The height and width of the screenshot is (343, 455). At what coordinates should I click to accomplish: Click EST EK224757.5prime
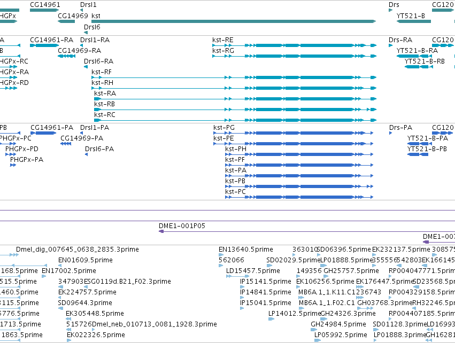click(x=87, y=292)
